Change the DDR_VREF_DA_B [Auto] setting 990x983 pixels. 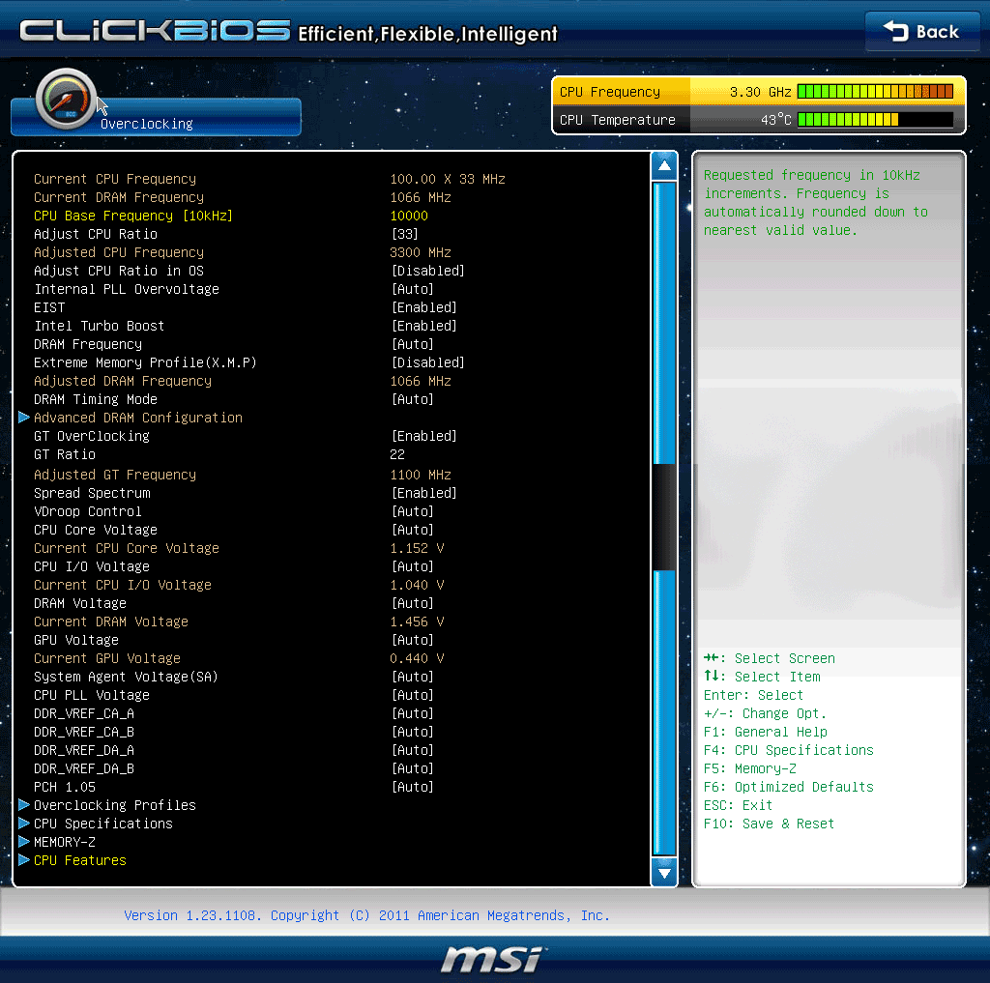point(412,767)
